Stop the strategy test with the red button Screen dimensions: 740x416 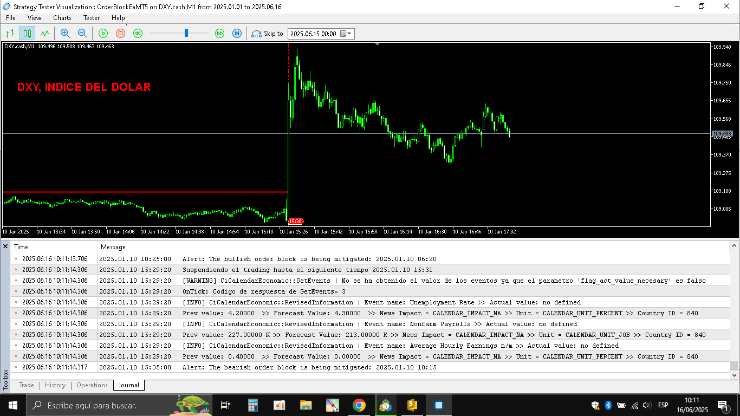tap(120, 34)
